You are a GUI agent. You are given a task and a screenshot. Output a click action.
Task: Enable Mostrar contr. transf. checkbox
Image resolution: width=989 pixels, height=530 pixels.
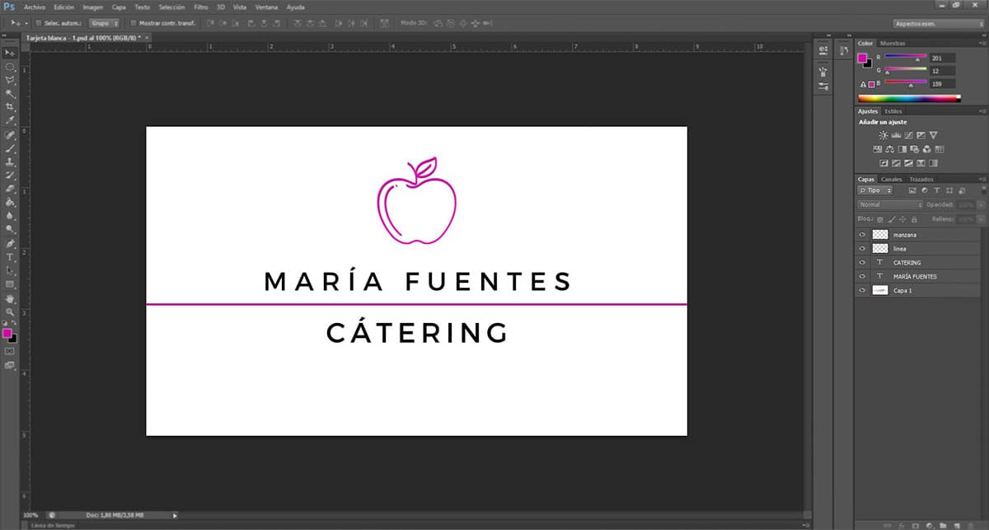(134, 23)
